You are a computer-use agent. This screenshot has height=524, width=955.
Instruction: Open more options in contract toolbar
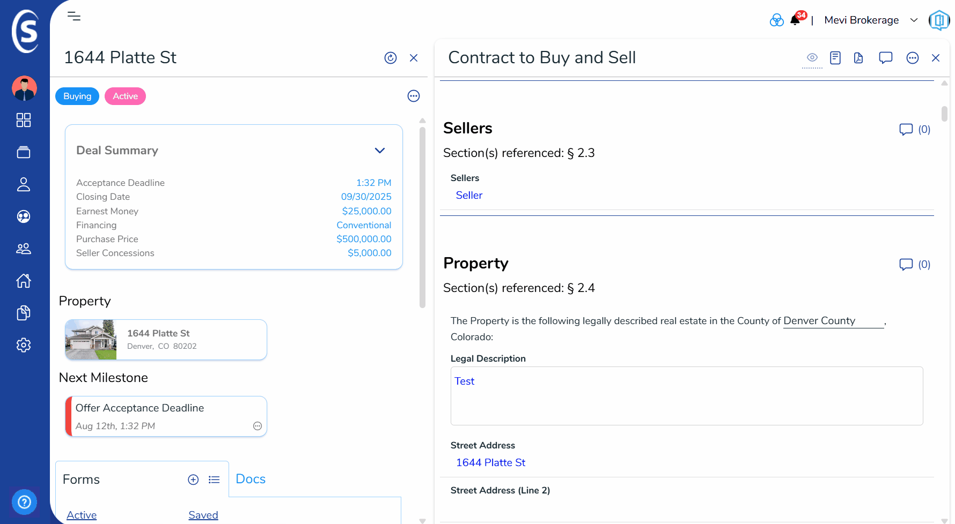coord(913,58)
